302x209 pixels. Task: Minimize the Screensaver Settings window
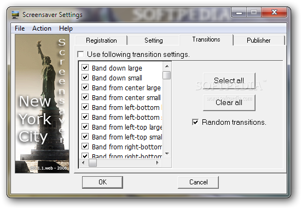point(239,13)
